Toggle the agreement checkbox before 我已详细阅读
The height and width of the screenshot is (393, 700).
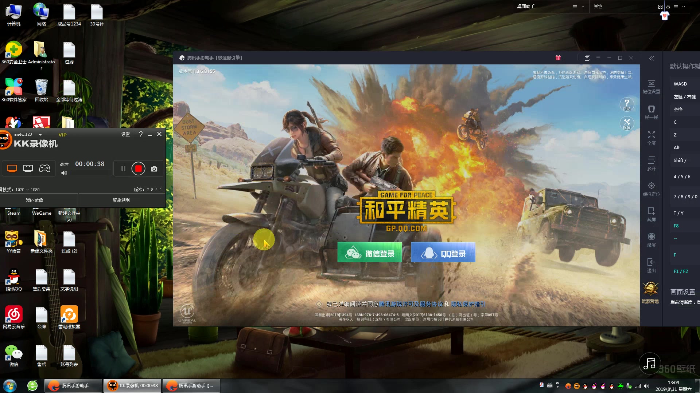(x=319, y=304)
